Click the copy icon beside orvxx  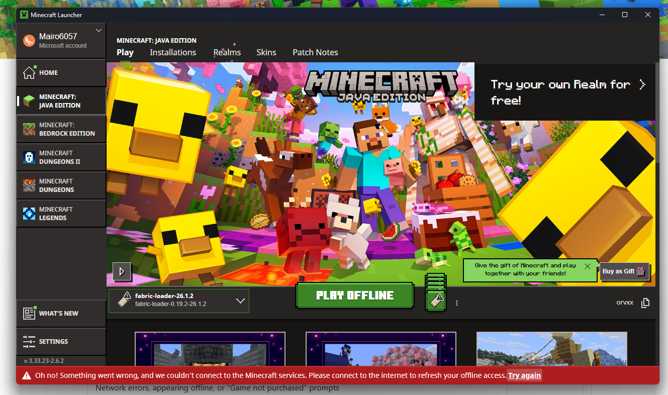point(645,303)
